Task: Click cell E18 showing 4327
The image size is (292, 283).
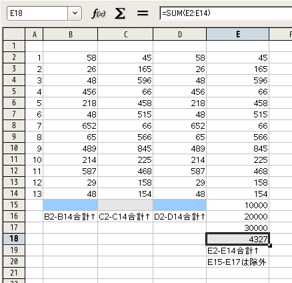Action: (x=237, y=239)
